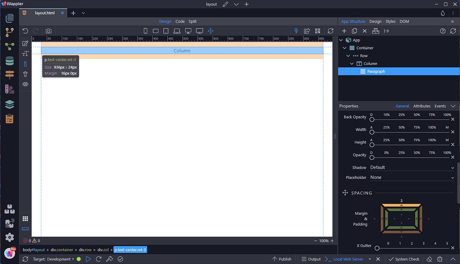The height and width of the screenshot is (264, 460).
Task: Click the camera screenshot icon in the toolbar
Action: (48, 31)
